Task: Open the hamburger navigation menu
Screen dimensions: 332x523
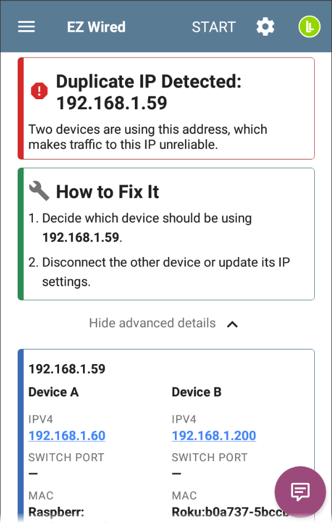Action: pos(26,27)
